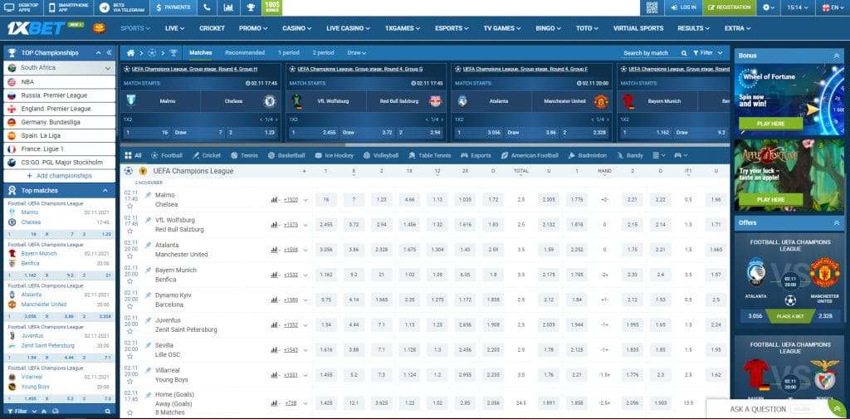850x419 pixels.
Task: Add Malmo Chelsea match to favorites star
Action: [129, 206]
